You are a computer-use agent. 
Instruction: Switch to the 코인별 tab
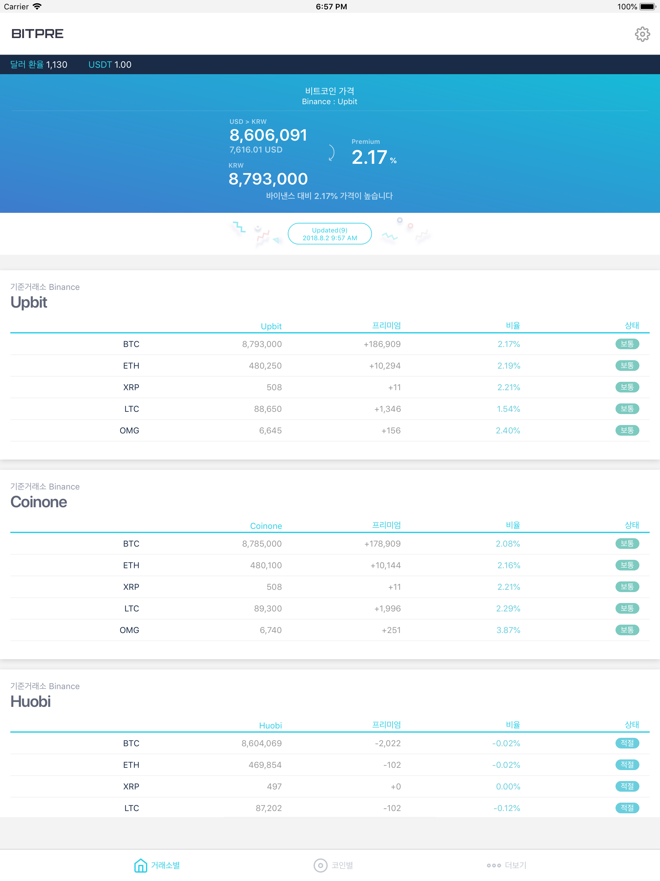(x=334, y=865)
